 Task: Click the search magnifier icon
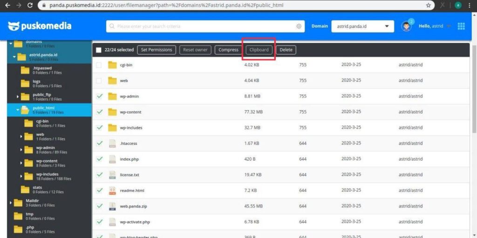(x=112, y=27)
